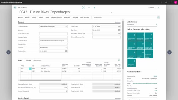This screenshot has width=178, height=100.
Task: Click horizontal scrollbar of Lines grid
Action: tap(40, 80)
